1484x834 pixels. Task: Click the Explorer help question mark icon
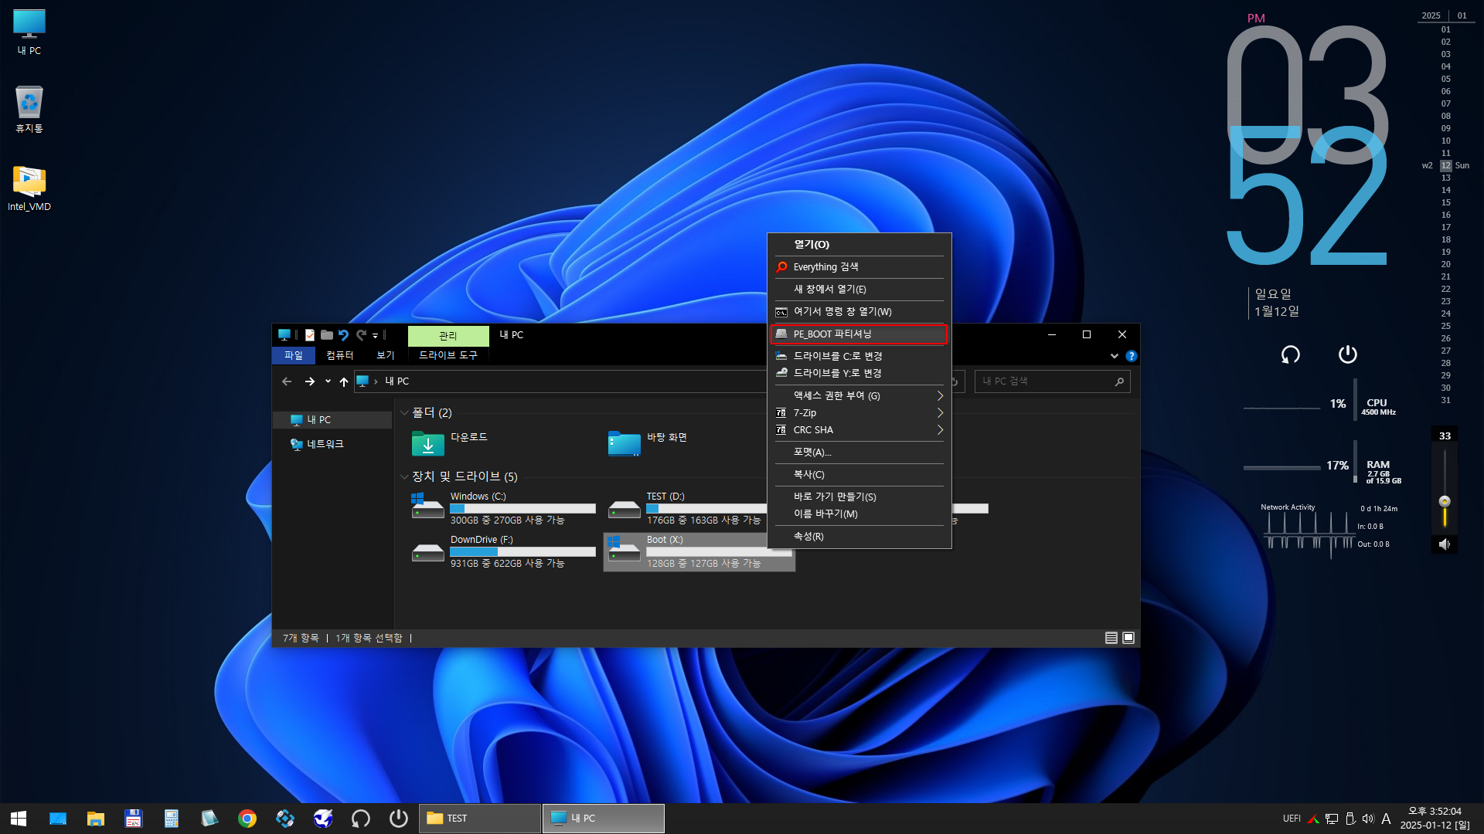point(1132,356)
